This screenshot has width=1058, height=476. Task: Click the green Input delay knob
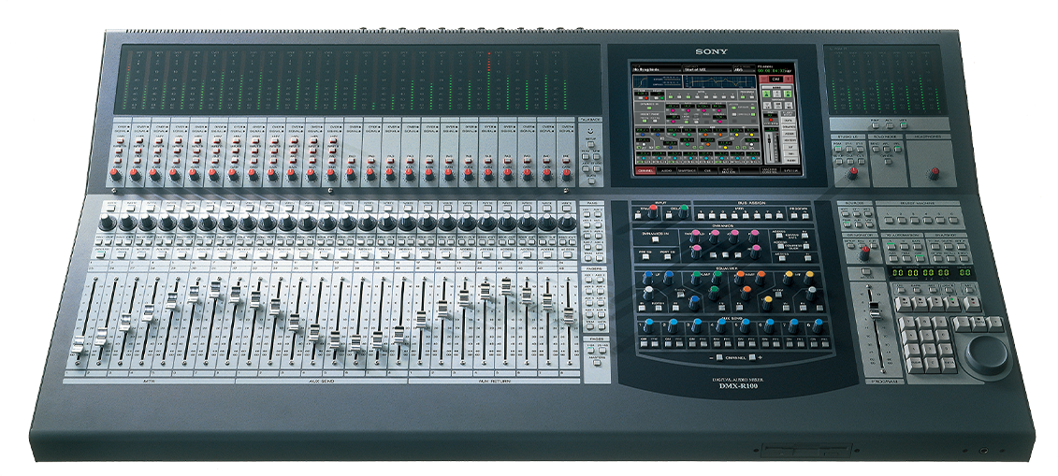(683, 211)
